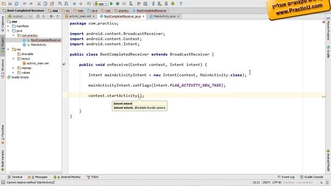The height and width of the screenshot is (186, 331).
Task: Click the Synchronize toolbar icon
Action: [17, 4]
